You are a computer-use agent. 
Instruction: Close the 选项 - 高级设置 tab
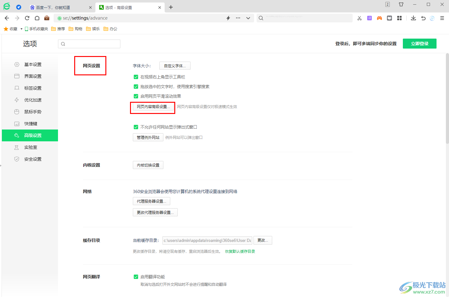160,7
